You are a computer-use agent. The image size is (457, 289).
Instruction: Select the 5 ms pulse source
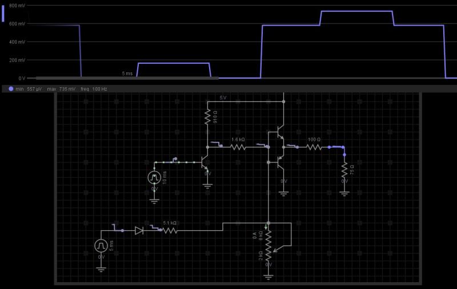tap(101, 246)
